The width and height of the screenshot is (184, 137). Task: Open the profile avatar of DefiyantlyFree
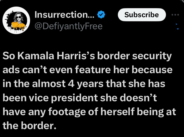pos(16,20)
